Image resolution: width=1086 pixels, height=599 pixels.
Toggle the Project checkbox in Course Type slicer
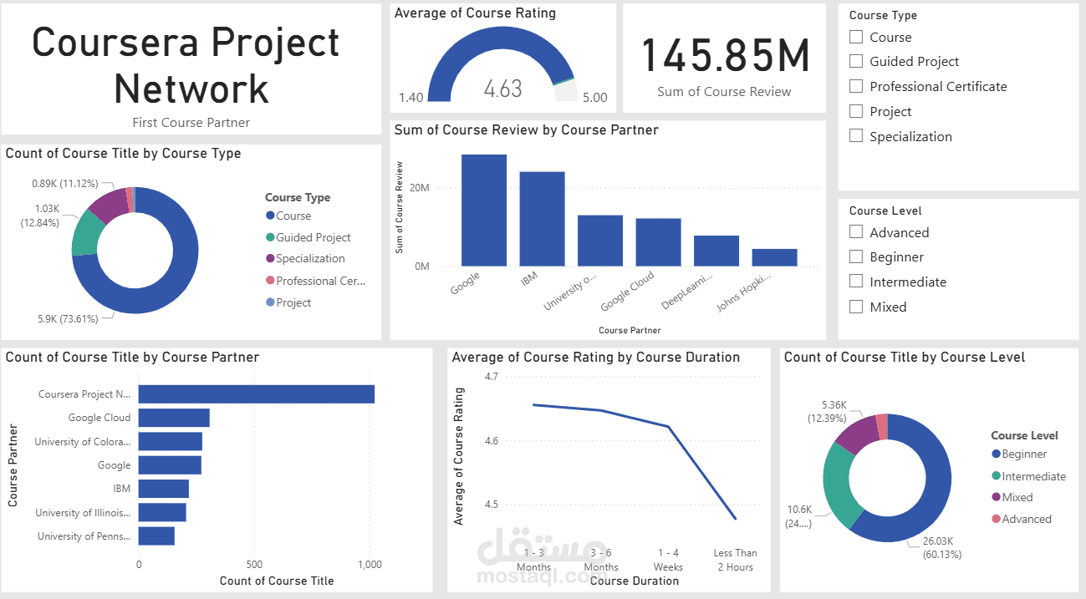(x=856, y=111)
